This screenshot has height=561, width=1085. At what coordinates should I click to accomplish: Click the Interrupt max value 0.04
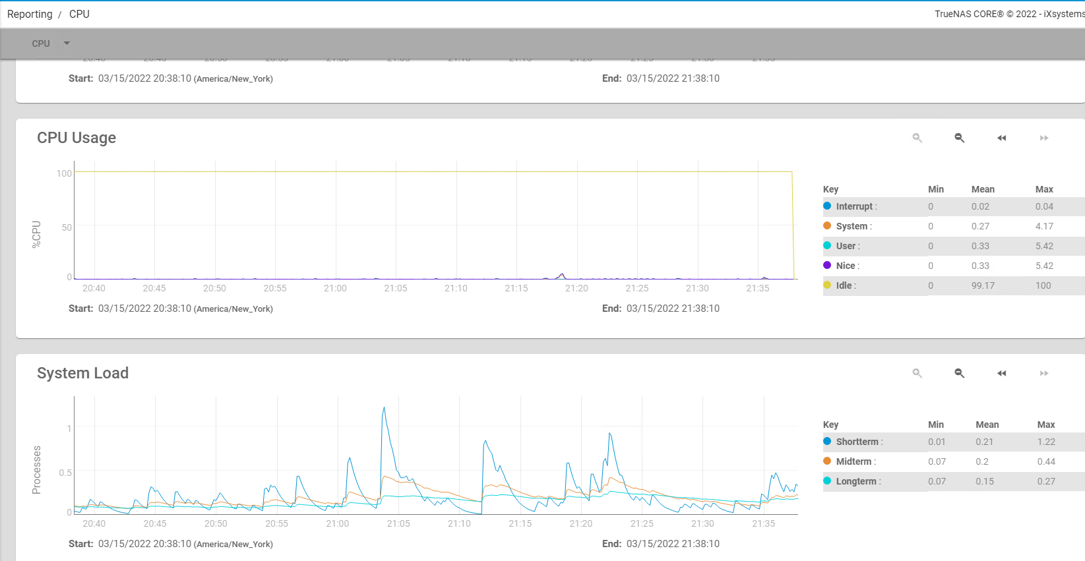(1044, 206)
